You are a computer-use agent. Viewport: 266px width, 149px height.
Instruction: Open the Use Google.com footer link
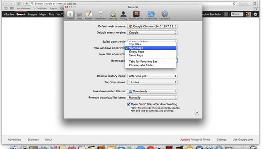point(243,139)
